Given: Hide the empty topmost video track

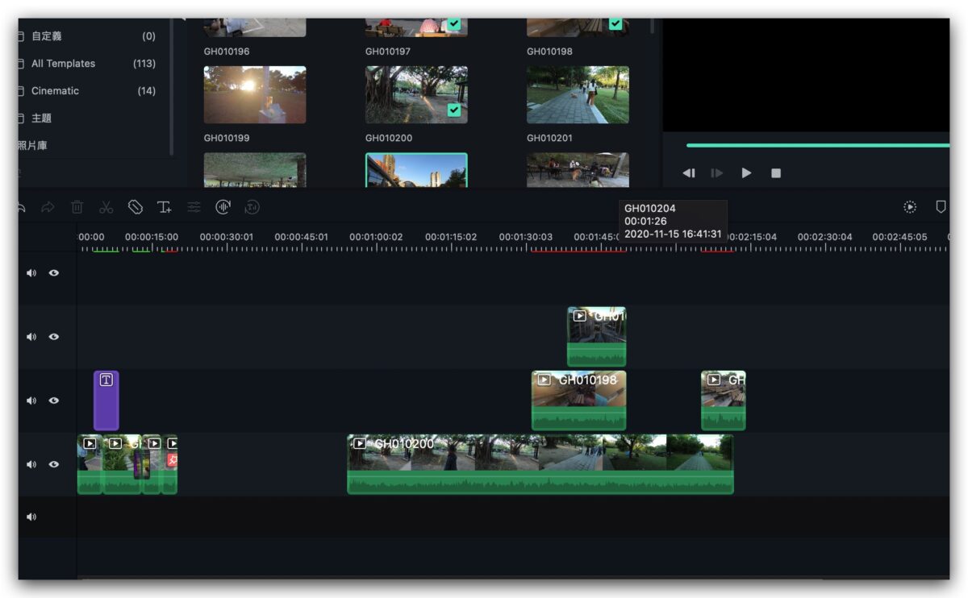Looking at the screenshot, I should 54,273.
